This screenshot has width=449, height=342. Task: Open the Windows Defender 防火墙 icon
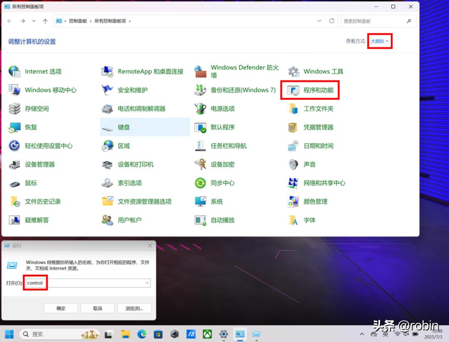coord(200,71)
